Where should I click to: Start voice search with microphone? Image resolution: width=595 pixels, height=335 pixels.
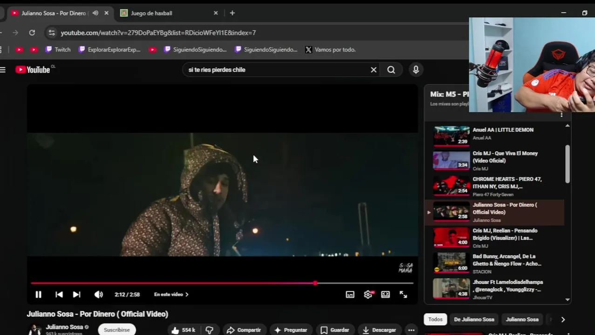(x=416, y=70)
